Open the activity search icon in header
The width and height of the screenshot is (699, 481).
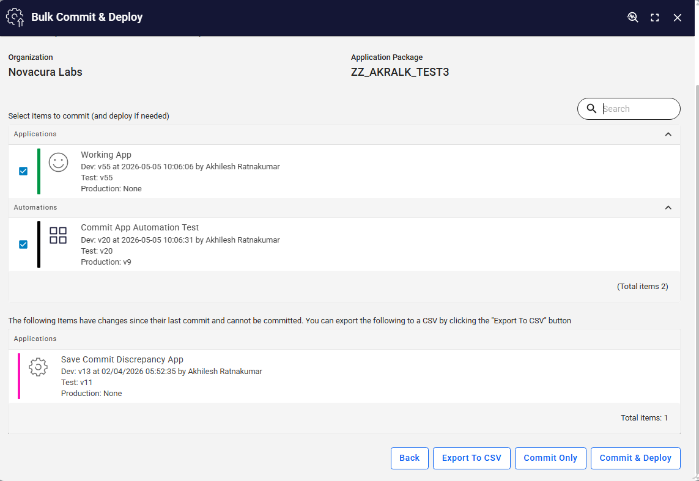[632, 17]
